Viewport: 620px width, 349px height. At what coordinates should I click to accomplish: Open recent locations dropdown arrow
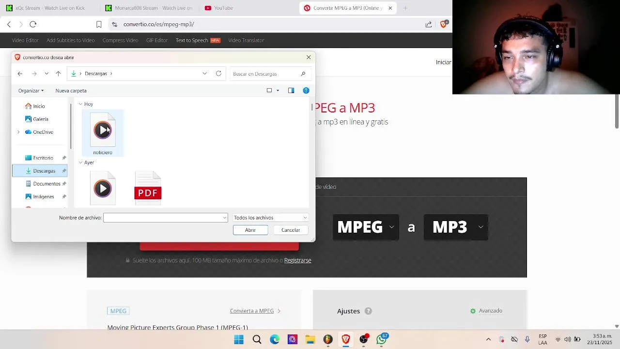46,74
